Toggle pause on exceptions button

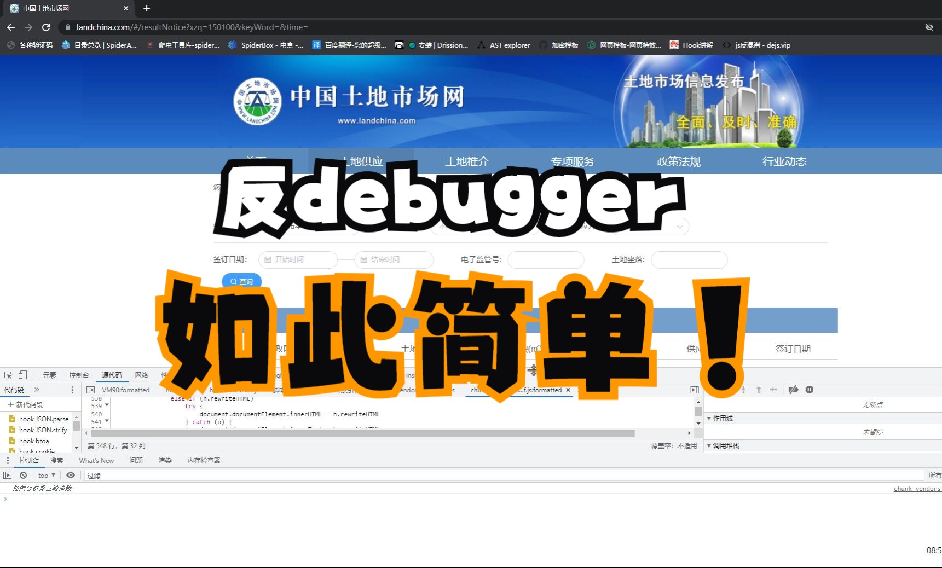point(810,390)
